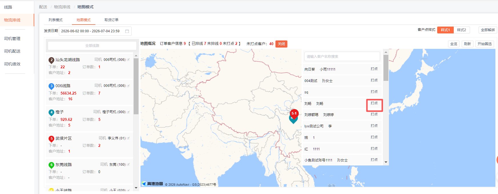
Task: Click 打点 in the 娥 1 row
Action: (x=374, y=137)
